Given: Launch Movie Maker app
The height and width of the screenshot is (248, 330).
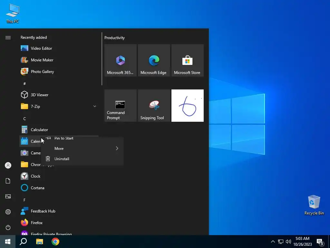Looking at the screenshot, I should (59, 60).
